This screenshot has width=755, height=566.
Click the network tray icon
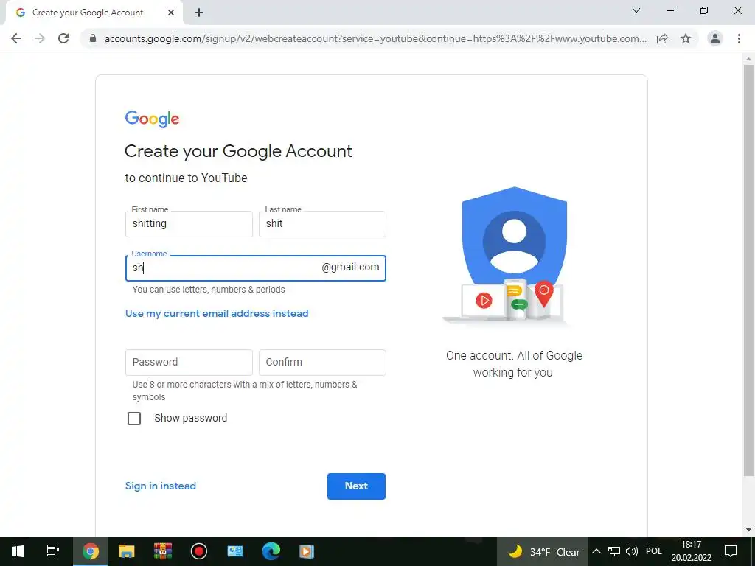click(614, 551)
